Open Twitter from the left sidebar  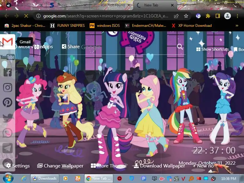(7, 118)
